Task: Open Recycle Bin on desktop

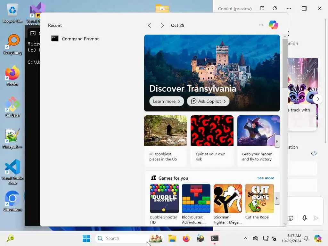Action: [x=12, y=13]
